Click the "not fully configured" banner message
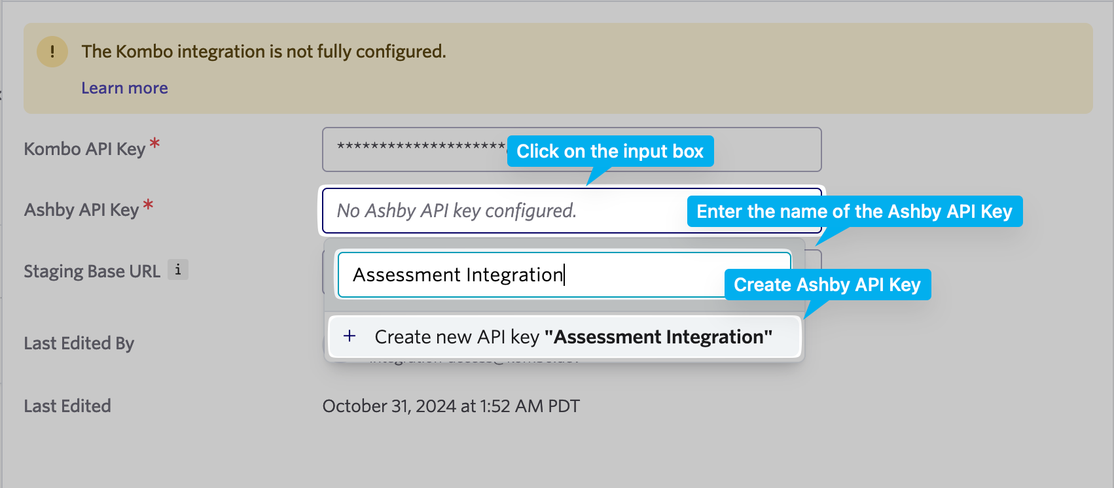Viewport: 1114px width, 488px height. (x=264, y=52)
